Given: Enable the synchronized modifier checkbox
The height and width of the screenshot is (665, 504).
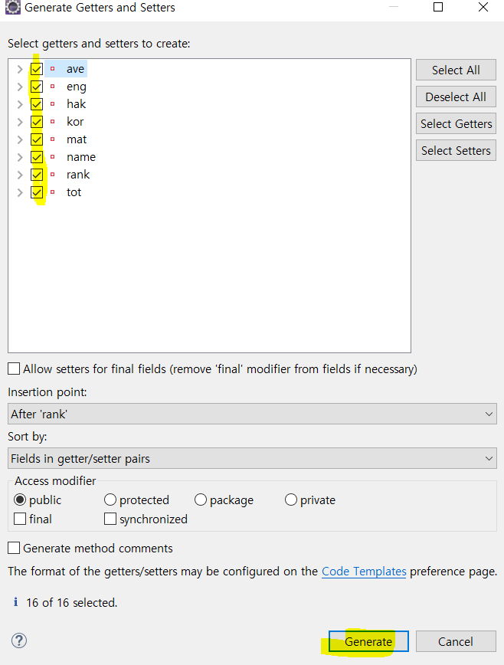Looking at the screenshot, I should [110, 519].
